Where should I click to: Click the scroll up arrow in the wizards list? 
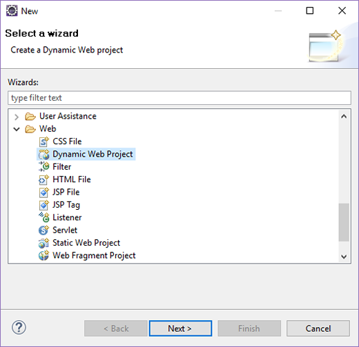pyautogui.click(x=344, y=117)
